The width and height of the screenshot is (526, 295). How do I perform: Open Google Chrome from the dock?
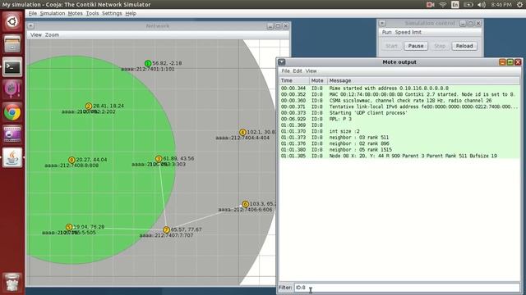click(12, 112)
